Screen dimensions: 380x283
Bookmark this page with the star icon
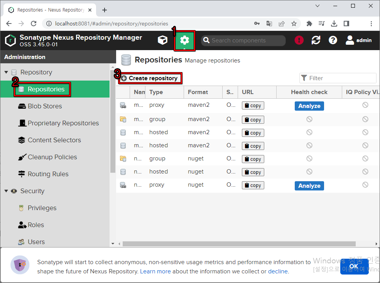[x=294, y=24]
